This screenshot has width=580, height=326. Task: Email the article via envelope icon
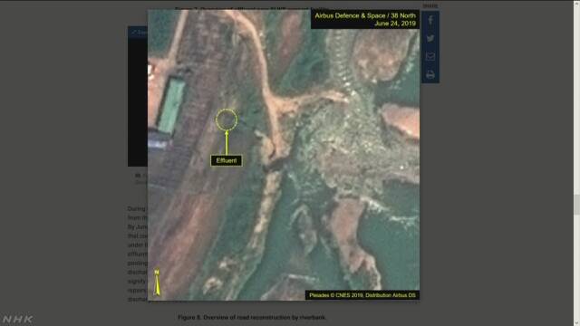(x=430, y=56)
